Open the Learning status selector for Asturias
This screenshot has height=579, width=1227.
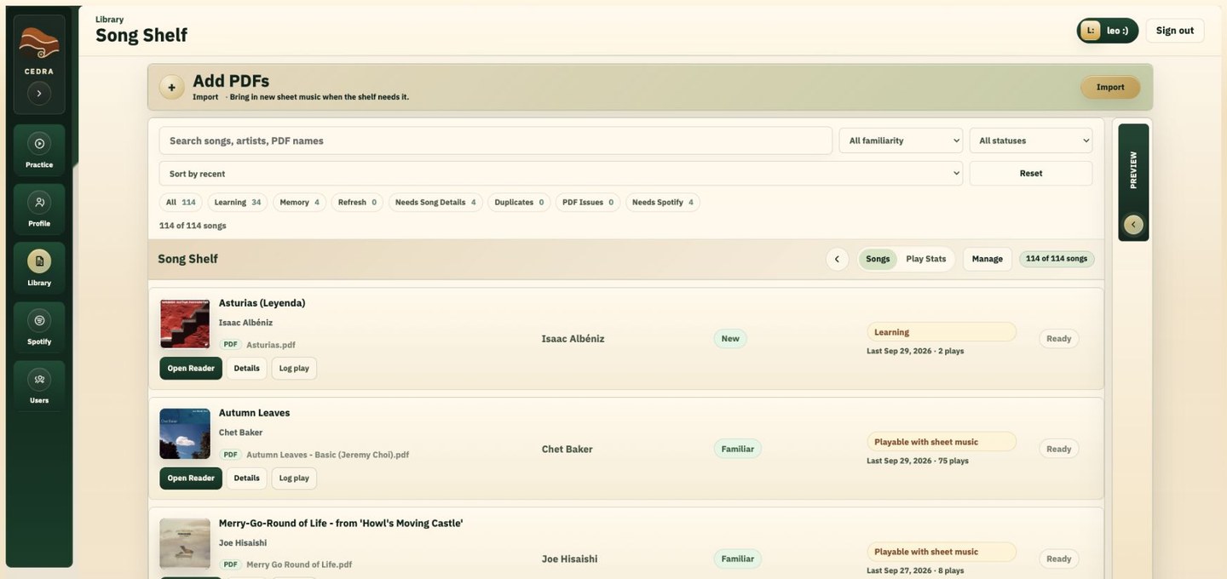coord(942,332)
